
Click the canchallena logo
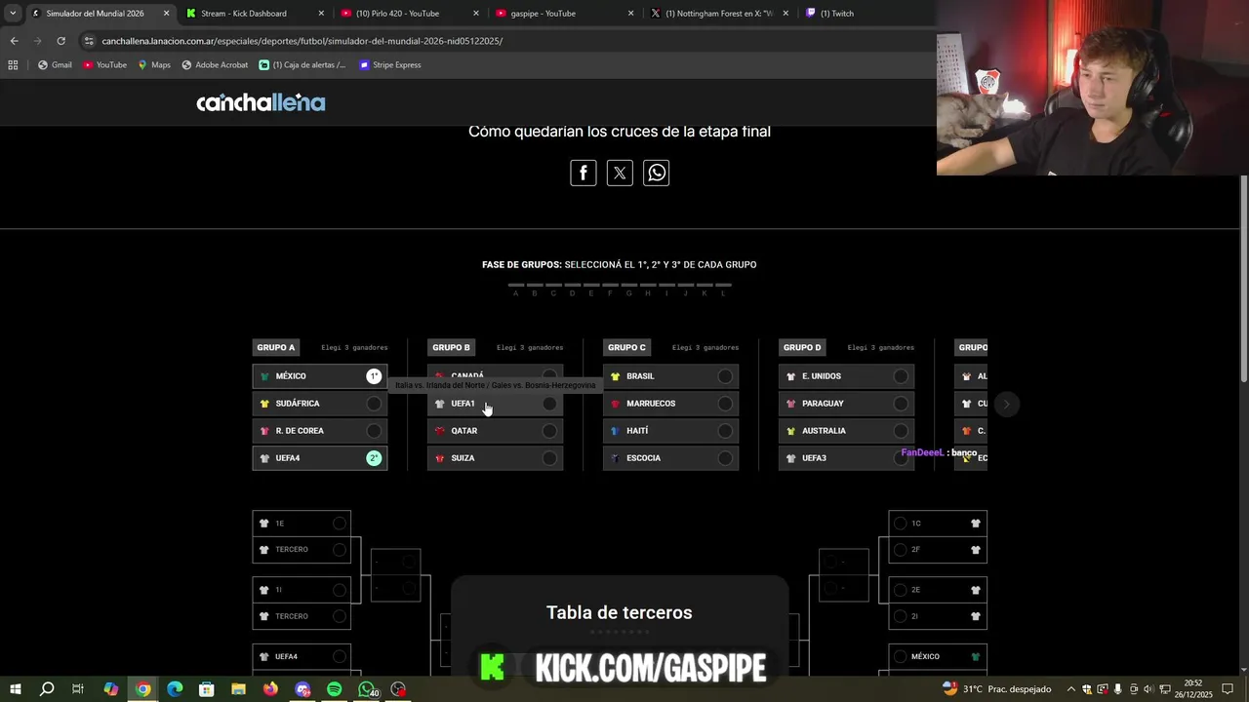pos(261,102)
